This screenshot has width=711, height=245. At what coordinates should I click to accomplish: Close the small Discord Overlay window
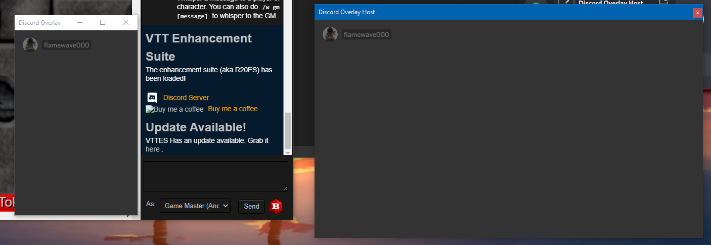[x=126, y=22]
